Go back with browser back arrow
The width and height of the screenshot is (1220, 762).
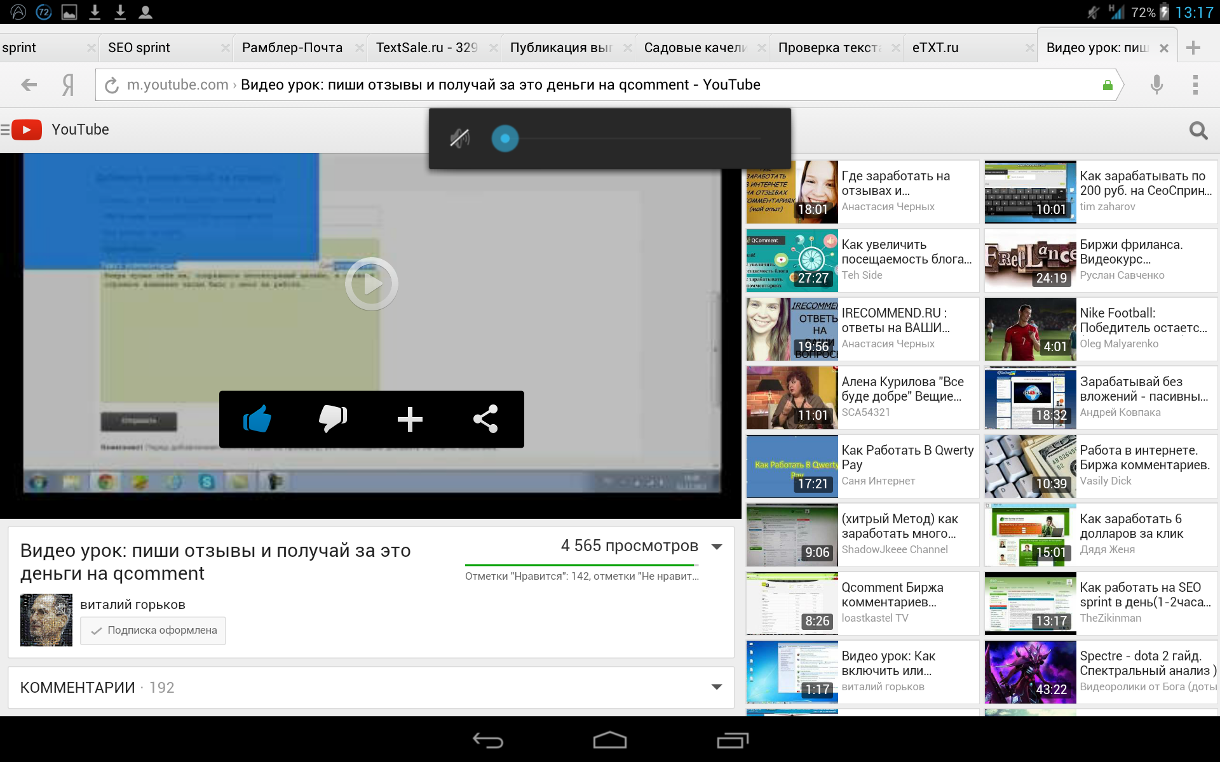point(29,84)
